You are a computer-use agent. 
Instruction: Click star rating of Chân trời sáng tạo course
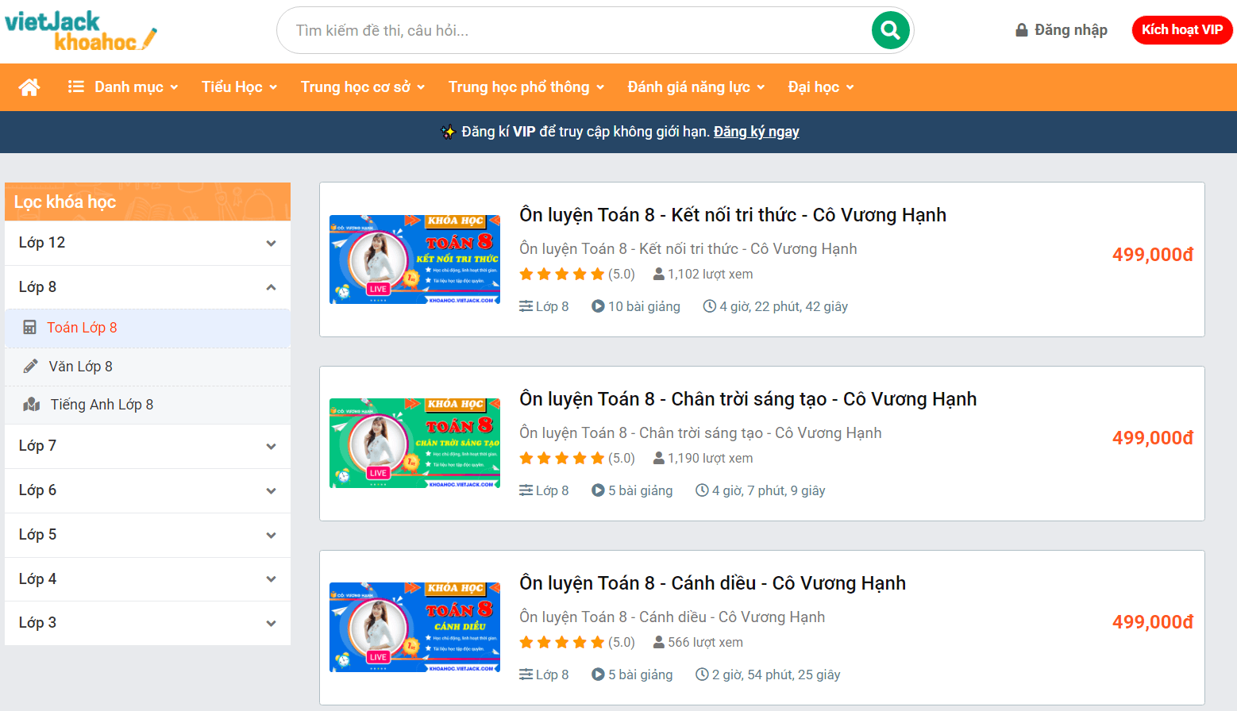click(562, 458)
